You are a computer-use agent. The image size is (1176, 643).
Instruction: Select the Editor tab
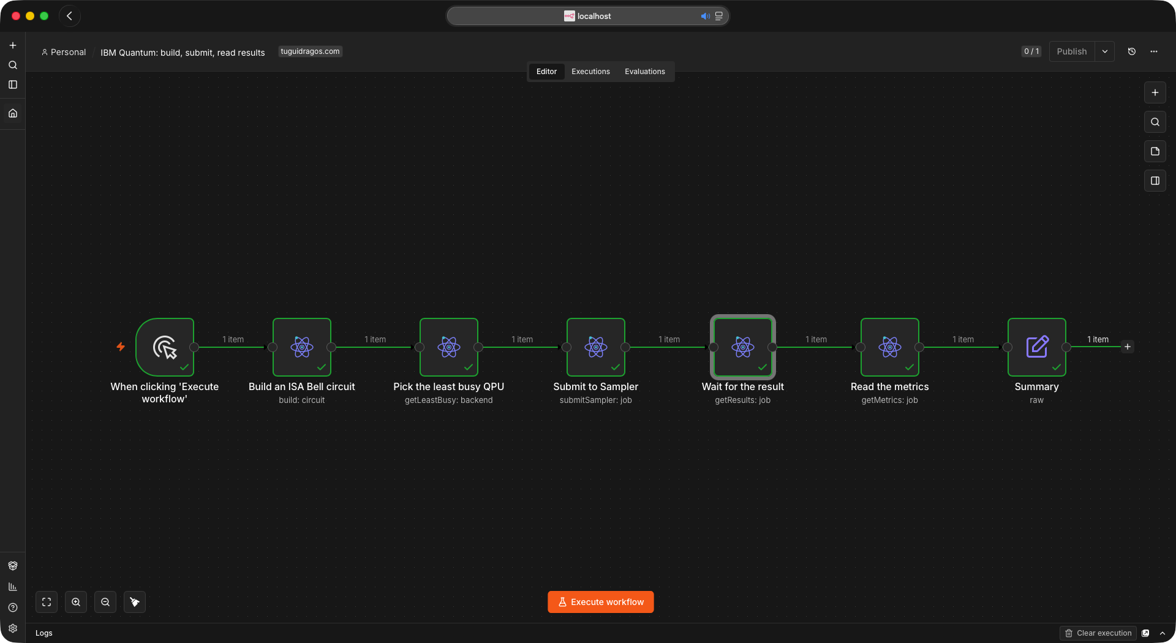click(x=546, y=72)
